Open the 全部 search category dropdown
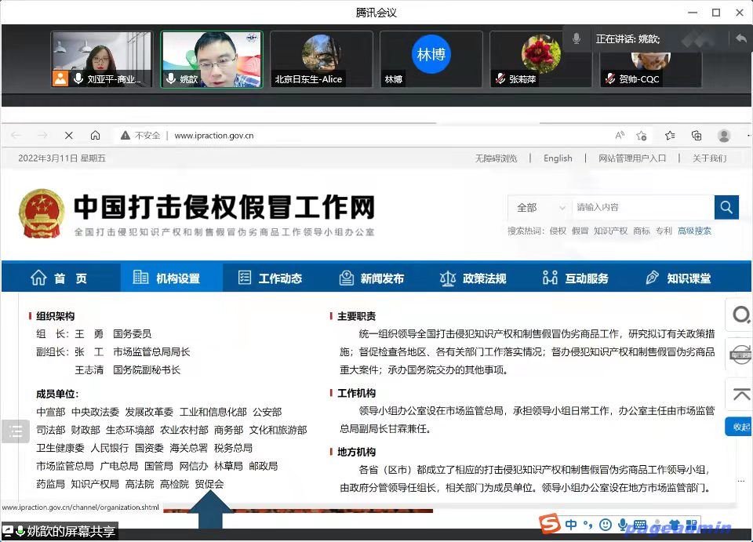The width and height of the screenshot is (753, 542). pyautogui.click(x=540, y=207)
